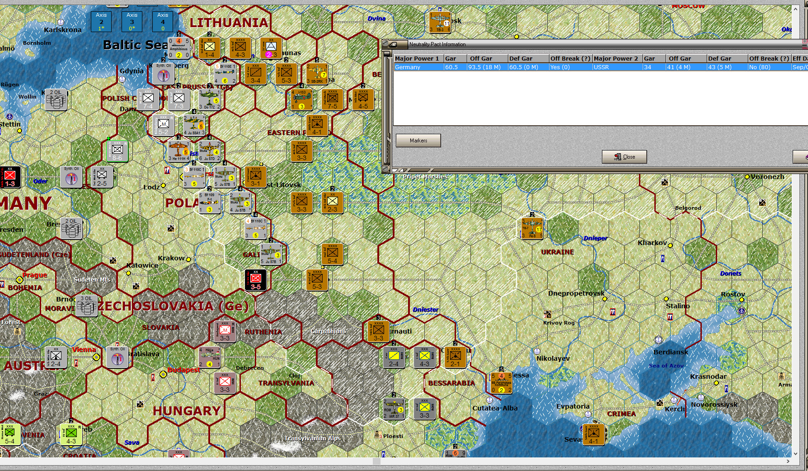
Task: Pick the Bf 109 F-1 fighter counter
Action: (209, 203)
